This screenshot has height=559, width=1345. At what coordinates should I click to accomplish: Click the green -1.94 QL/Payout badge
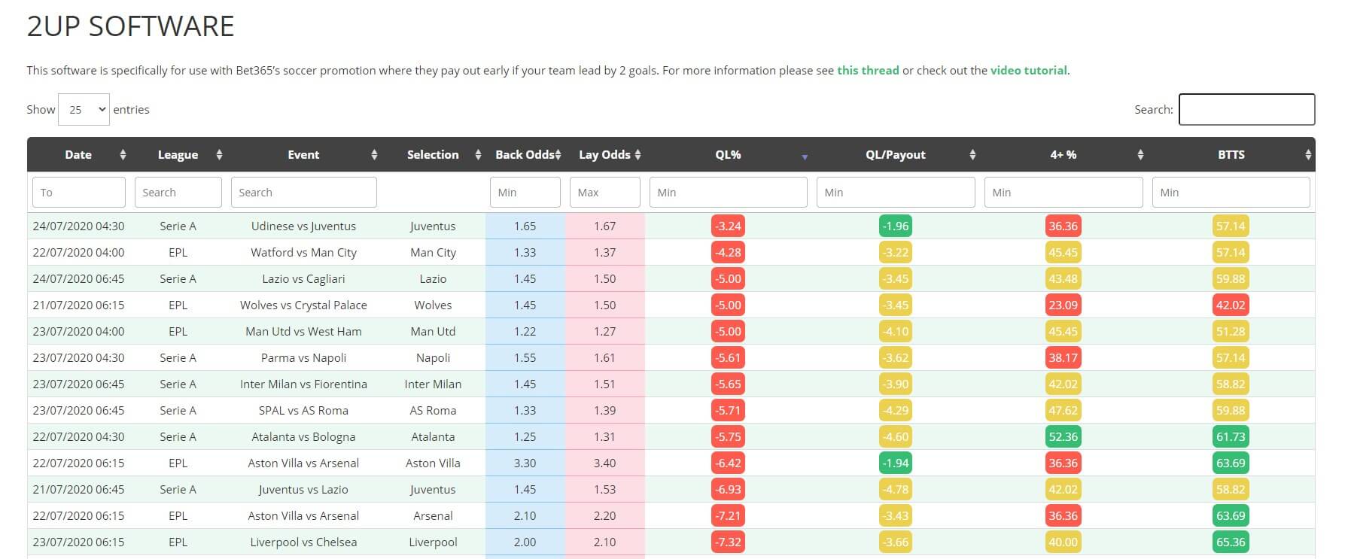(x=896, y=463)
